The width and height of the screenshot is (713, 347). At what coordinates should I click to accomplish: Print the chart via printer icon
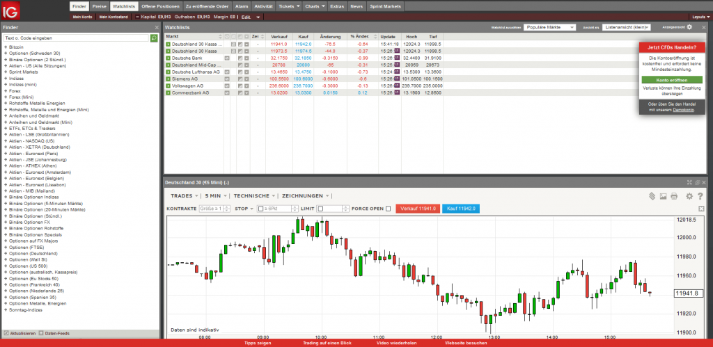[674, 196]
